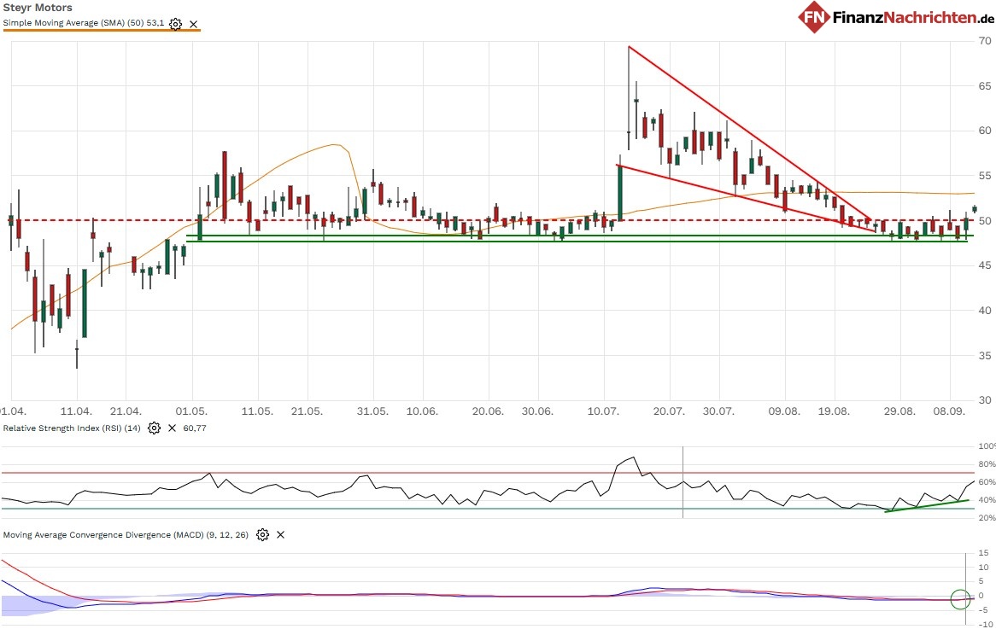Click the RSI axis label 80%

pyautogui.click(x=987, y=464)
